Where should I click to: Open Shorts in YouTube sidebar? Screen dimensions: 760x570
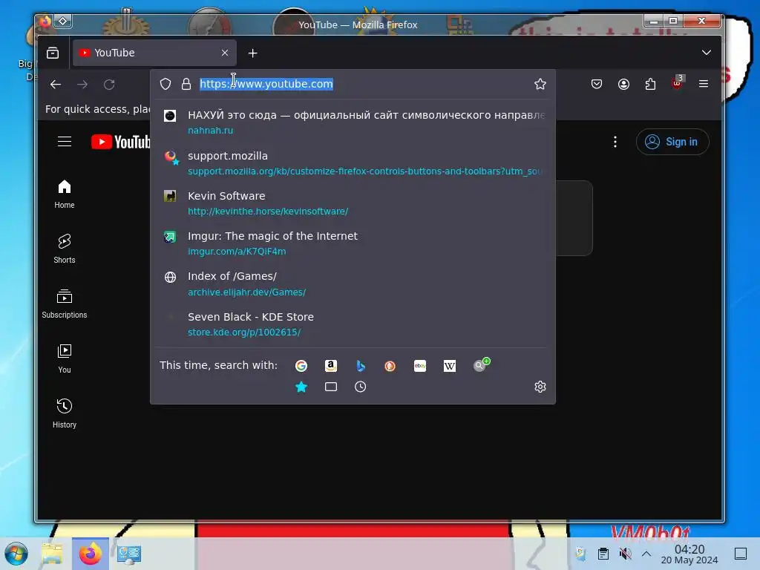[x=65, y=249]
